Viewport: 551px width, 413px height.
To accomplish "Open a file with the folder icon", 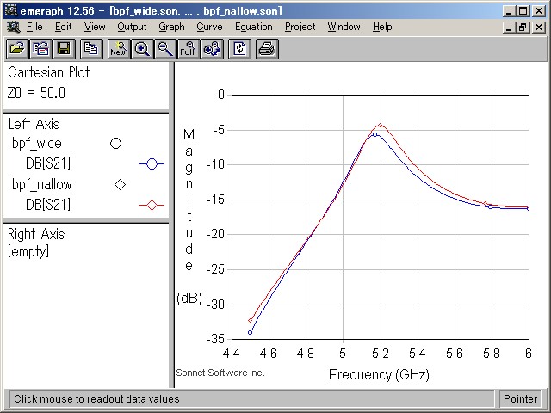I will 17,49.
